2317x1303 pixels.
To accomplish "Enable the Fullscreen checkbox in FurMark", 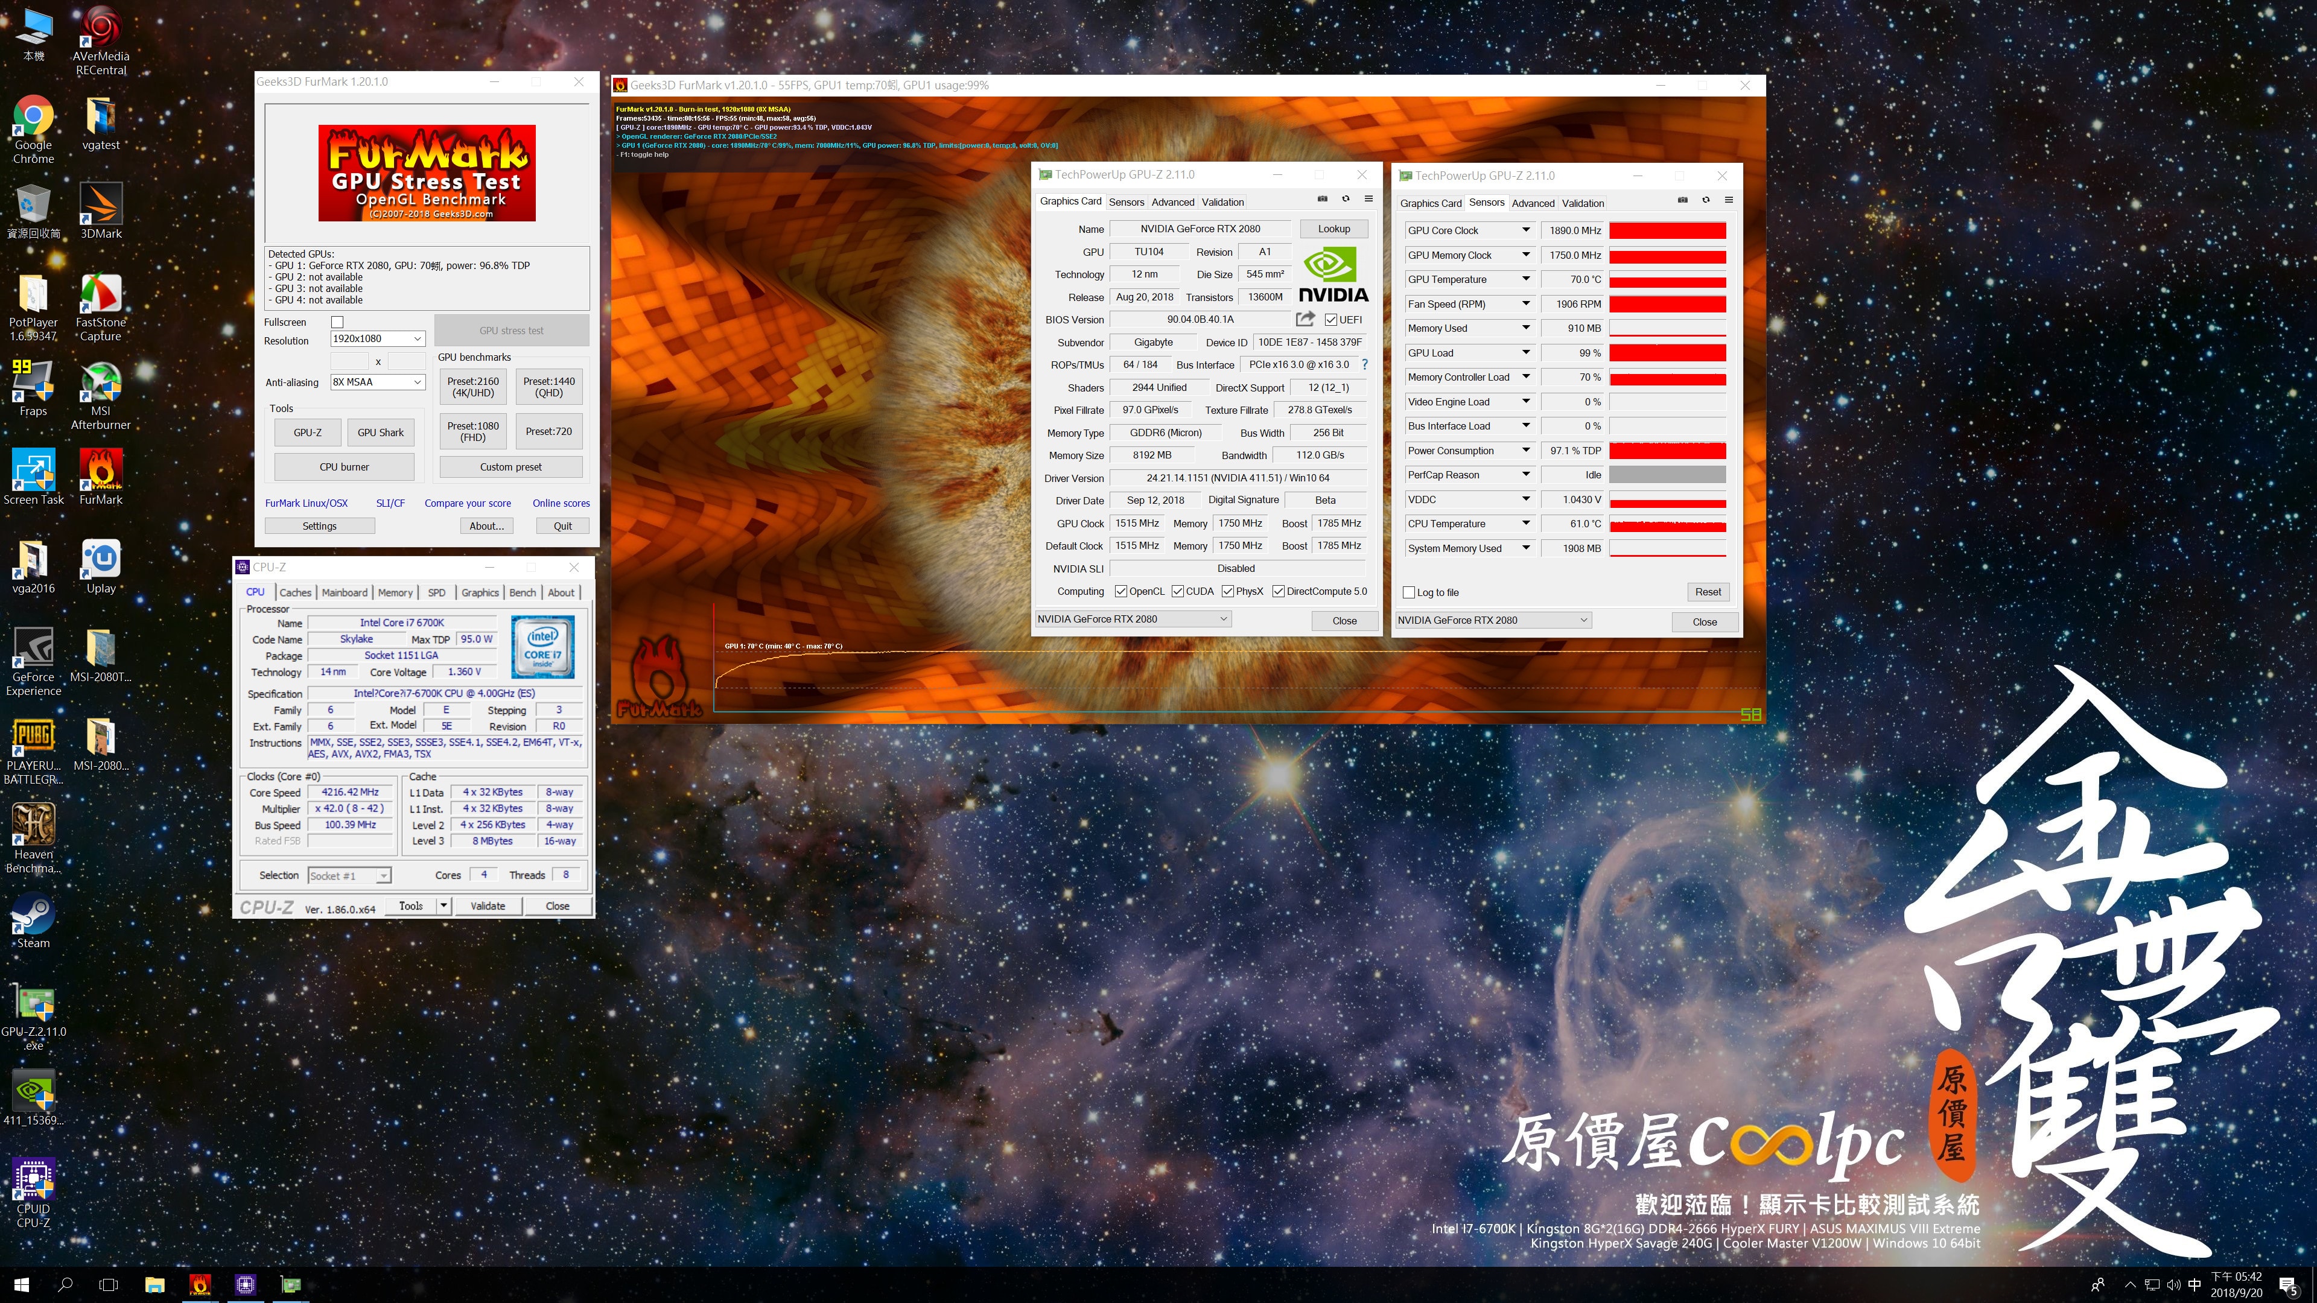I will click(x=337, y=322).
